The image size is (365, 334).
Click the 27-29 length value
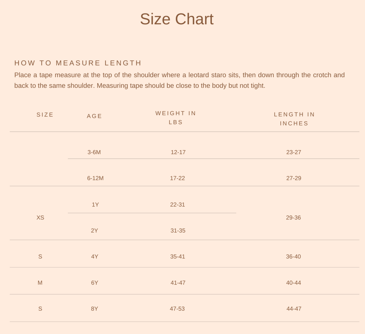pos(294,178)
